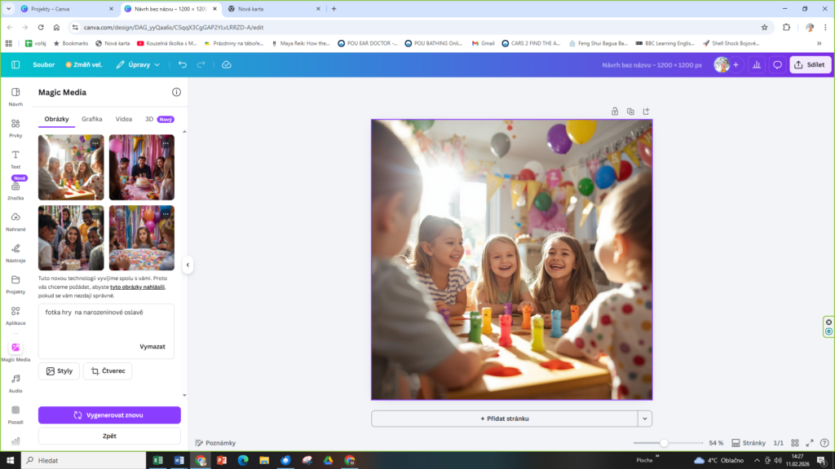Viewport: 835px width, 469px height.
Task: Open dropdown arrow beside Přidat stránku
Action: coord(645,419)
